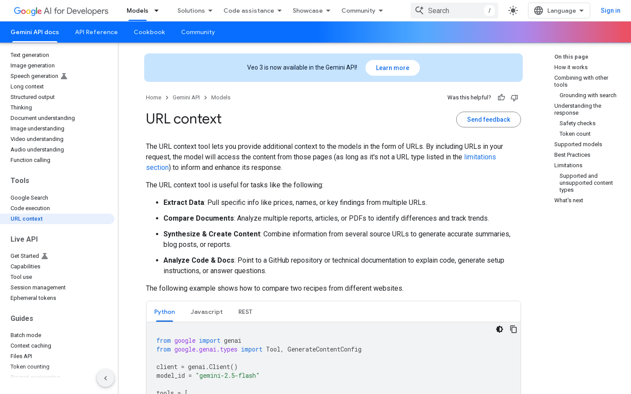The width and height of the screenshot is (631, 394).
Task: Open Context caching guide
Action: pyautogui.click(x=31, y=346)
